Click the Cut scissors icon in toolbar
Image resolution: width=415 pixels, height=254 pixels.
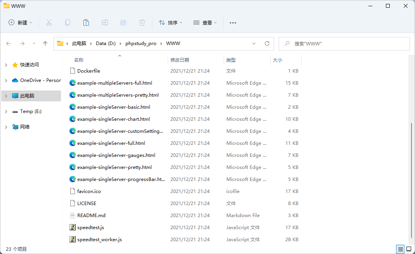coord(49,23)
